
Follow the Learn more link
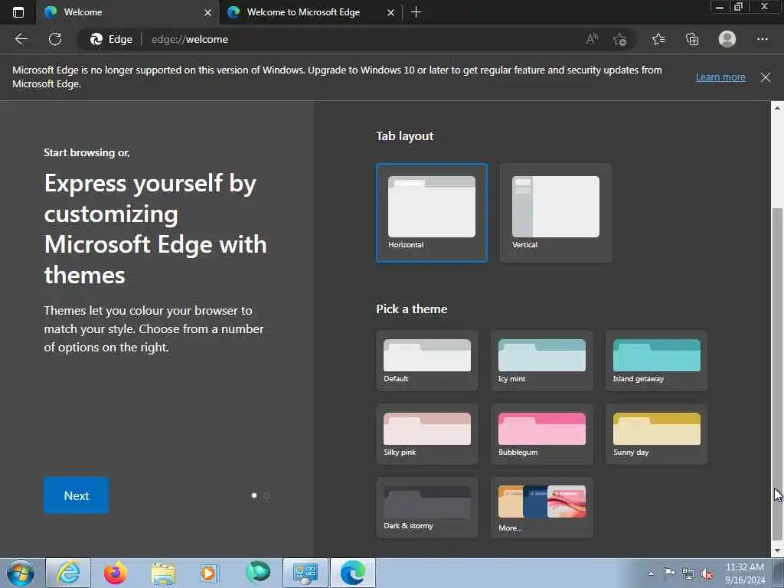point(720,77)
